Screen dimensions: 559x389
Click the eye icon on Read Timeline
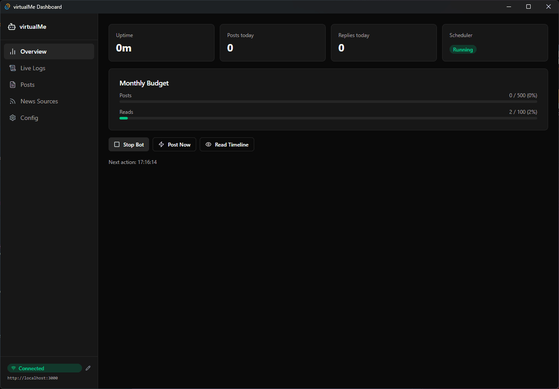pyautogui.click(x=208, y=144)
